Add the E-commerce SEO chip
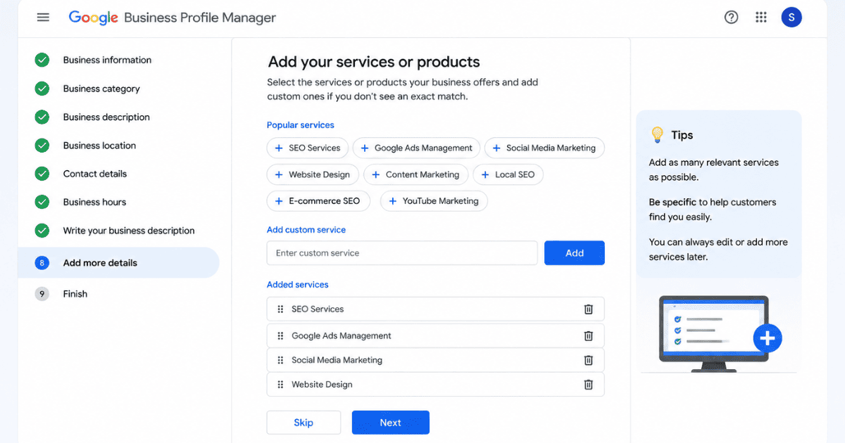This screenshot has height=443, width=845. pos(318,201)
